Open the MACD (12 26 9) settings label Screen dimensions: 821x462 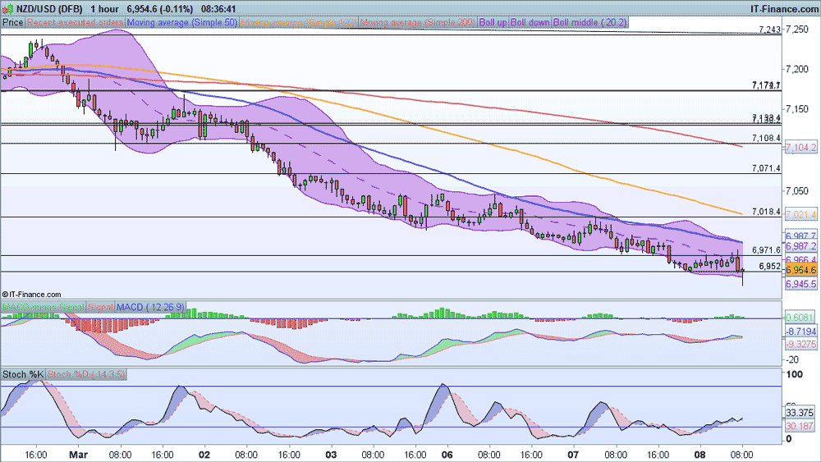150,307
